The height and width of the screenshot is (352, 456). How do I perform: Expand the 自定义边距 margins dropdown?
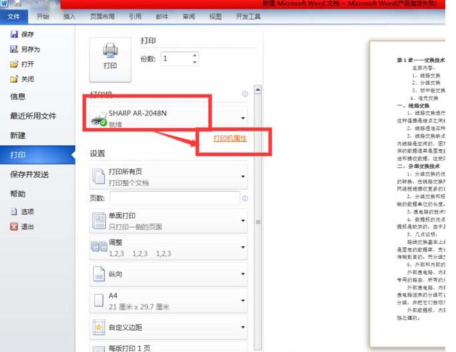[243, 327]
